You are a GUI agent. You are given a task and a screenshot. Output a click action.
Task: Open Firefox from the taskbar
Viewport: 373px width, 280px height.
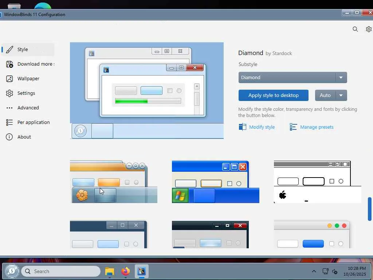126,271
